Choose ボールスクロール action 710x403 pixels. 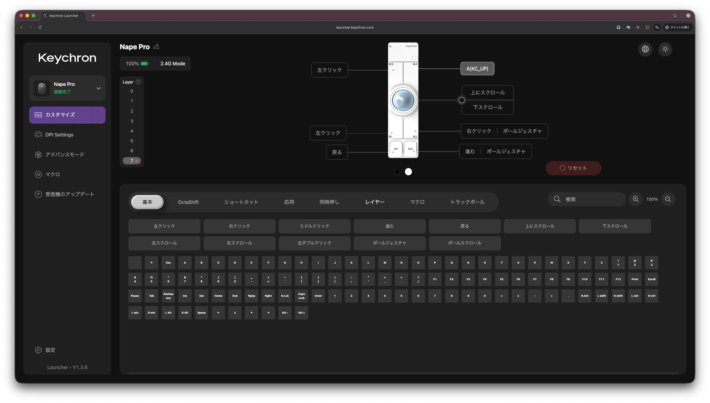(465, 243)
